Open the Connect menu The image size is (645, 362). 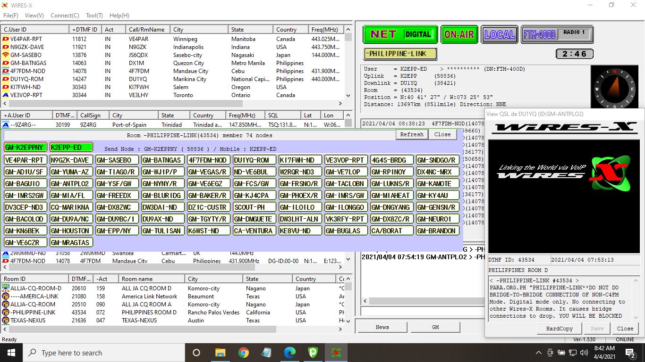click(65, 16)
